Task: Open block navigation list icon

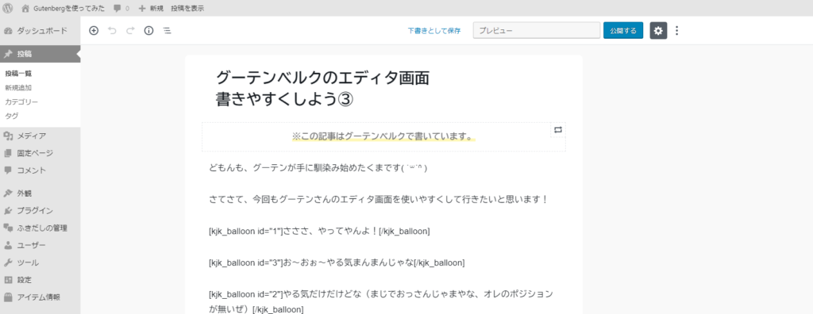Action: 167,31
